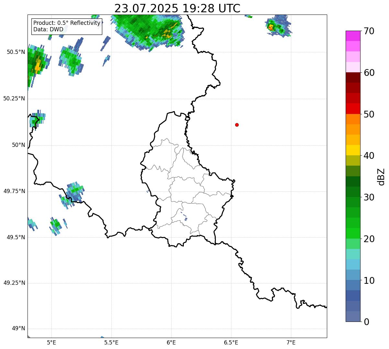Pick the grey-blue swatch just above 0
The height and width of the screenshot is (349, 389).
353,316
